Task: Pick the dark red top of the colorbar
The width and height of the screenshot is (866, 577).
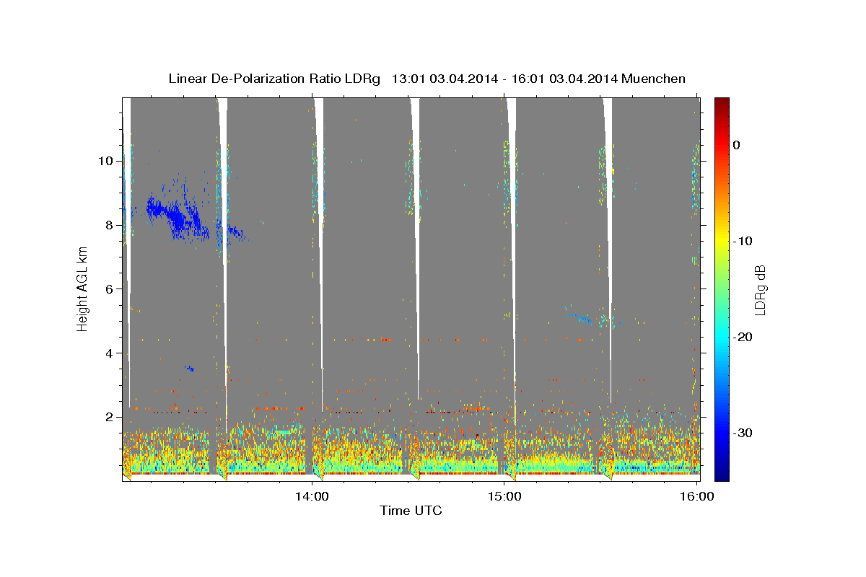Action: pyautogui.click(x=722, y=102)
